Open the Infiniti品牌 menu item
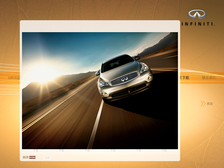224x168 pixels. tap(14, 77)
